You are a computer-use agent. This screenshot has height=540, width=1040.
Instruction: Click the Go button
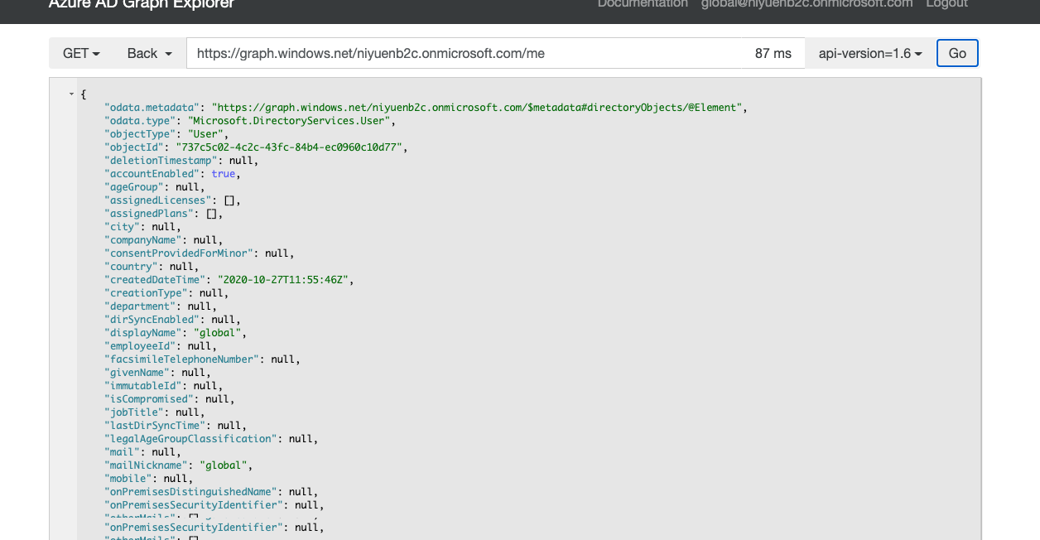pos(957,53)
